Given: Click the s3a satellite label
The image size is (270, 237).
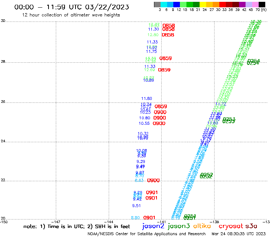Looking at the screenshot, I should 251,226.
